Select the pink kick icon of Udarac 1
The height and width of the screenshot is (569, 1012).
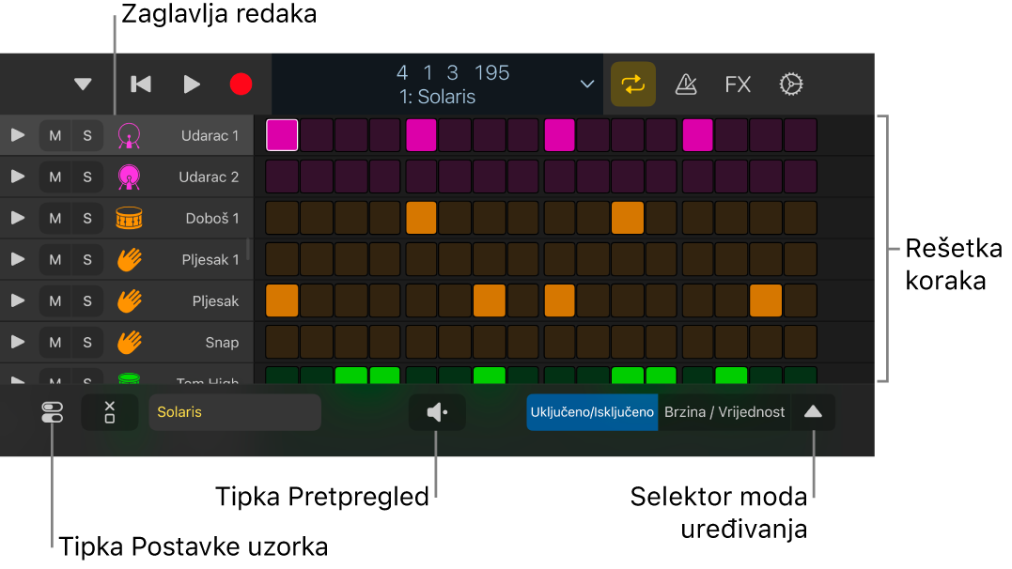129,135
